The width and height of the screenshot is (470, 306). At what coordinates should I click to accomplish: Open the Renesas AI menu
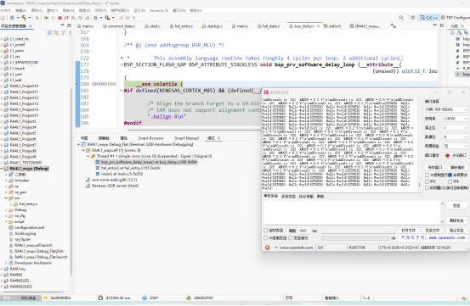(159, 10)
